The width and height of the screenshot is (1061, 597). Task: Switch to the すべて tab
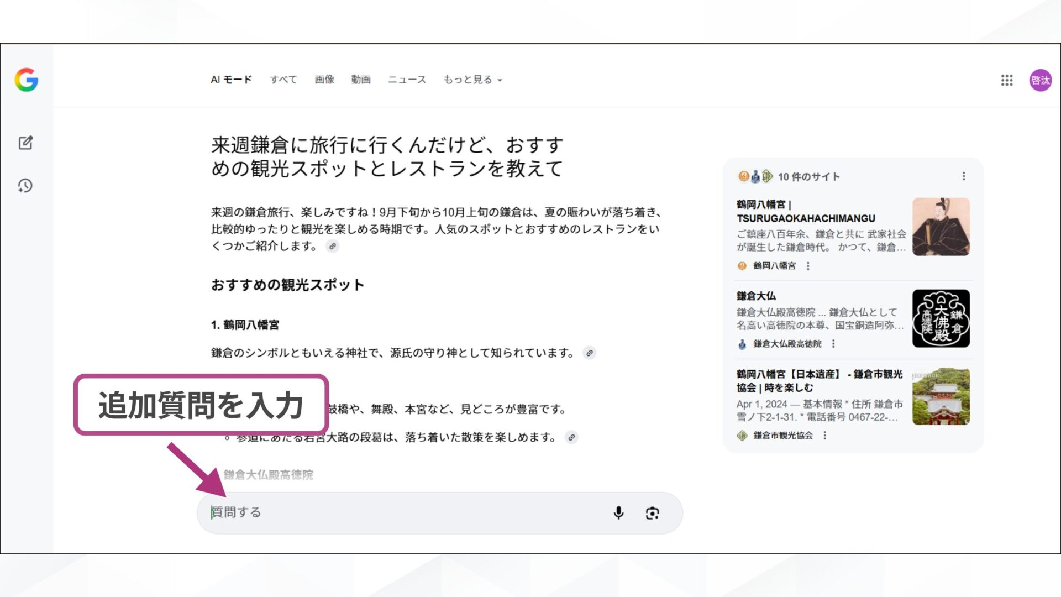point(283,79)
